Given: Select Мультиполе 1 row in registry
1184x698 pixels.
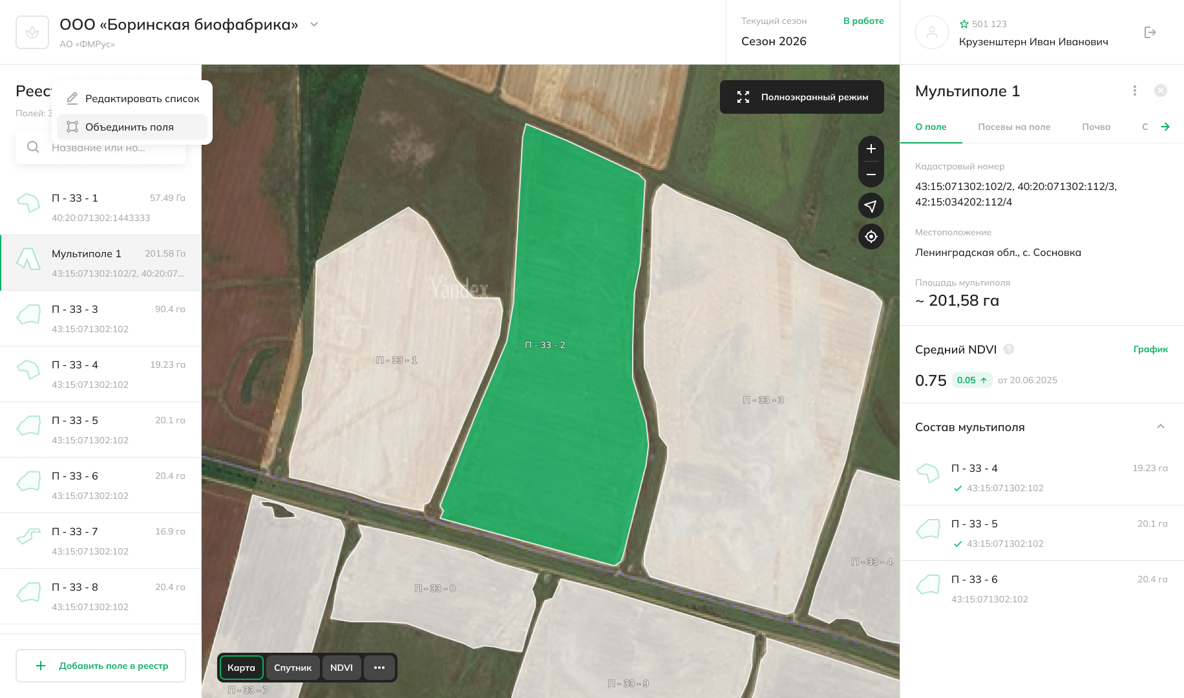Looking at the screenshot, I should [101, 263].
